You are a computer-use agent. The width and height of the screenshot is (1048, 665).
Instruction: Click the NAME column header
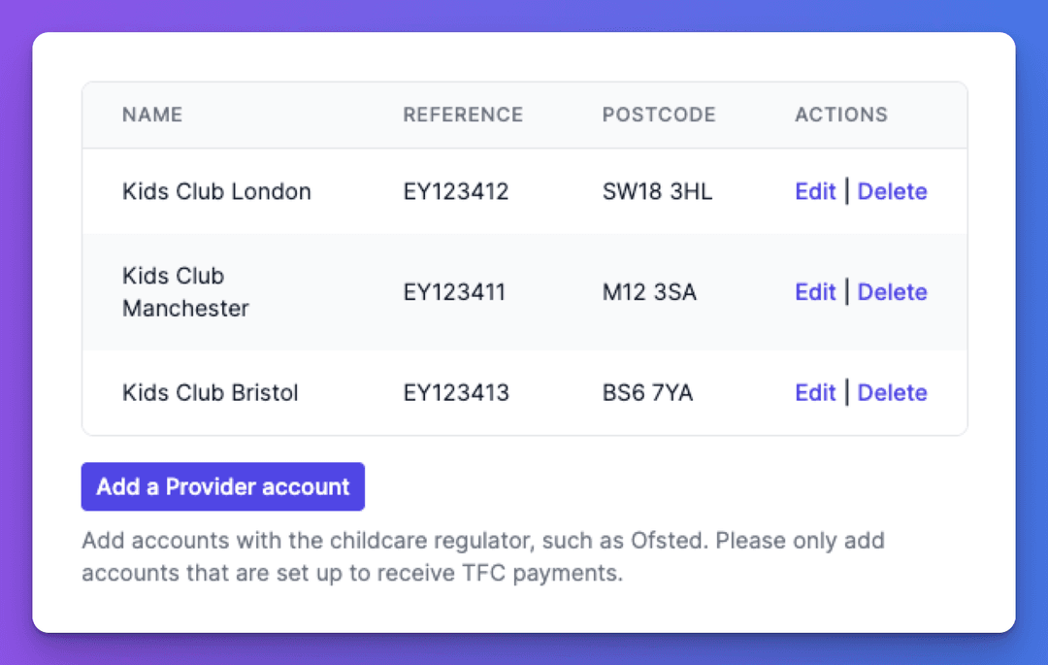click(151, 115)
